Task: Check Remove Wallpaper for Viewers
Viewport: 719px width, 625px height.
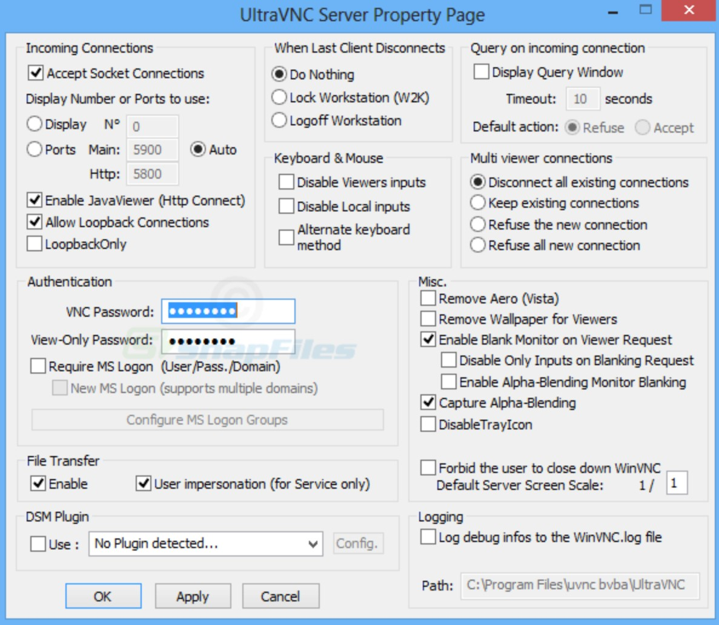Action: [428, 319]
